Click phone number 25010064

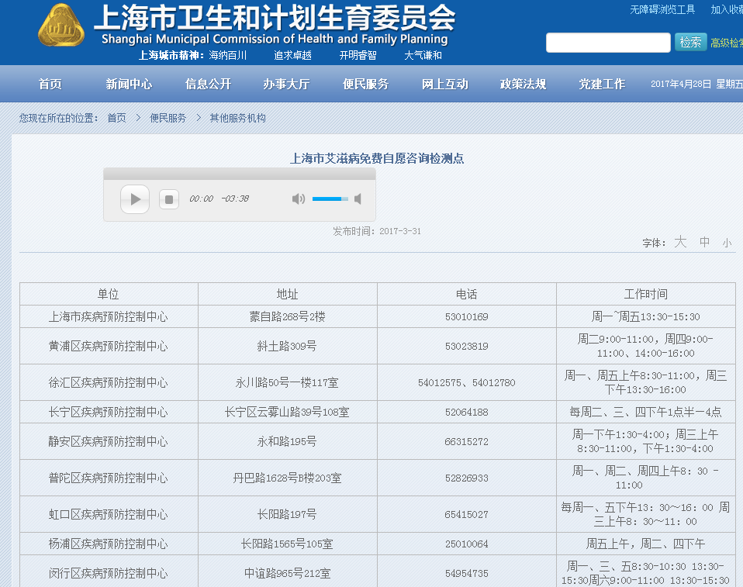(466, 544)
